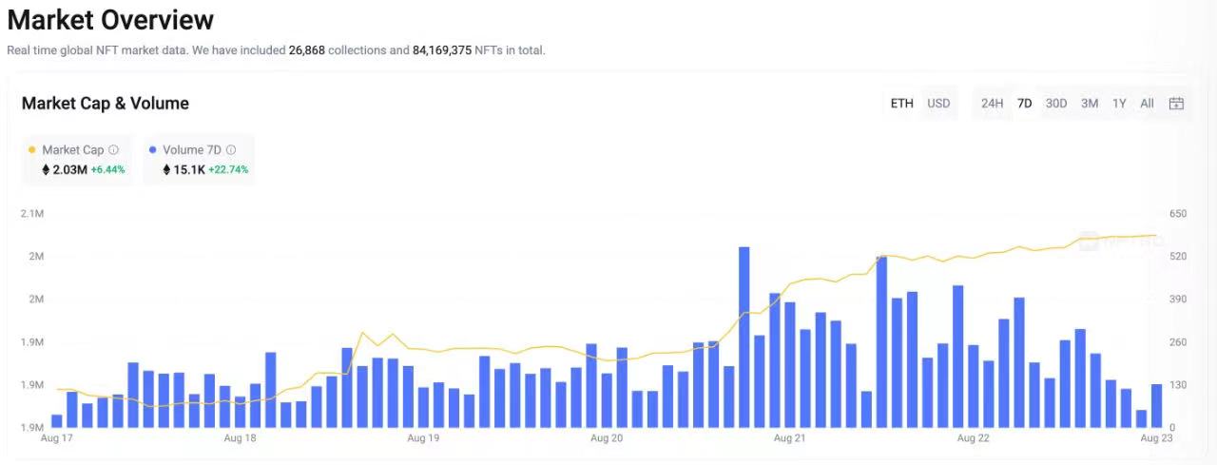
Task: Click the +22.74% volume change
Action: pyautogui.click(x=228, y=170)
